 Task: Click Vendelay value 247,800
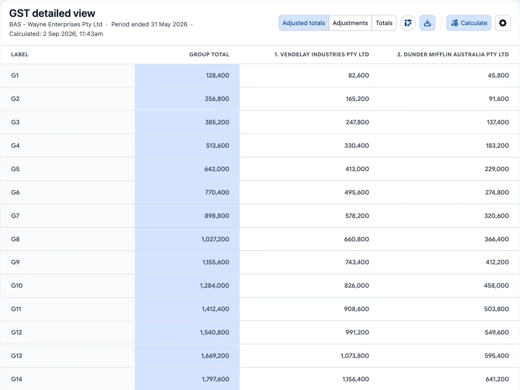coord(357,122)
